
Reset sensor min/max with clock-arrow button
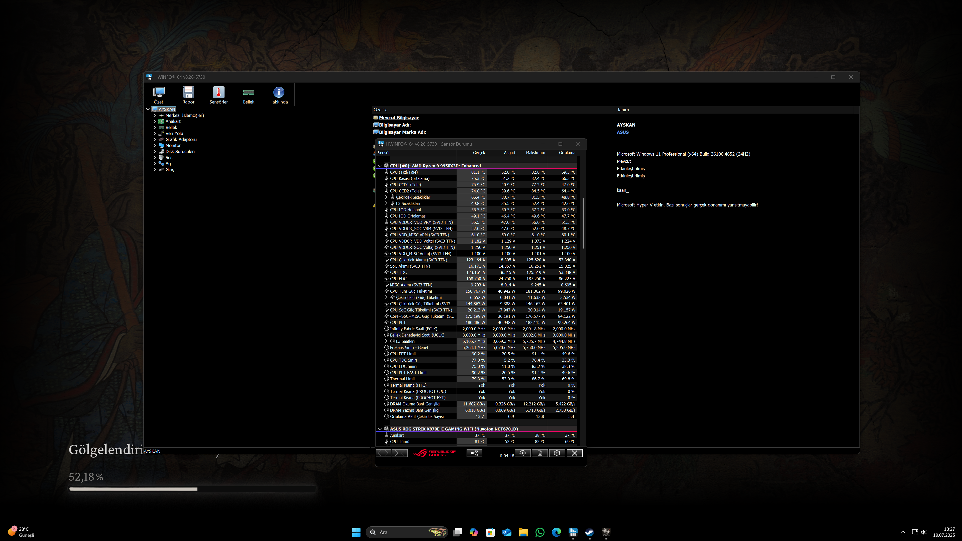pos(523,453)
